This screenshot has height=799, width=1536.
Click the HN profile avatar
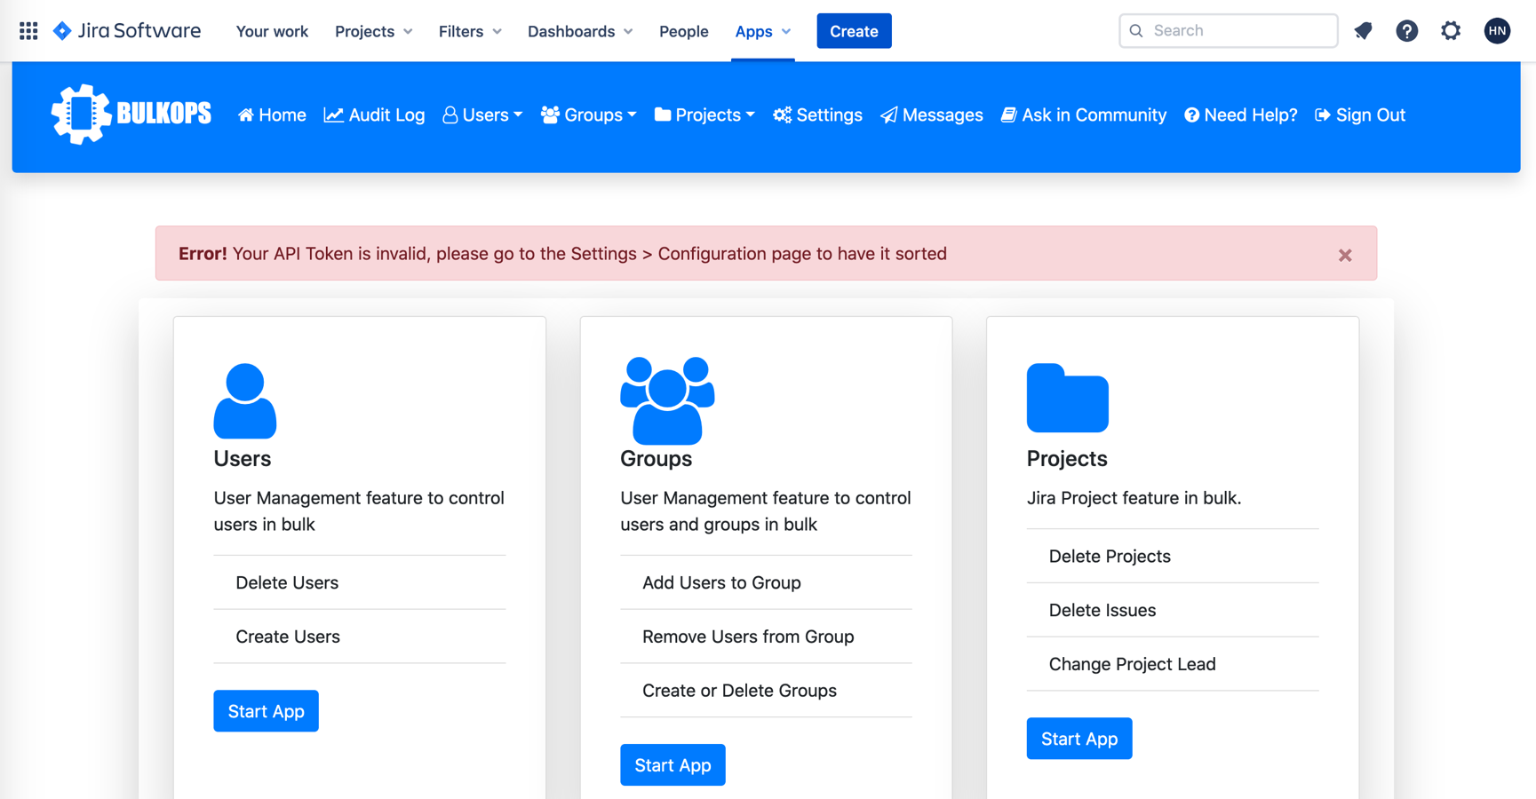[1497, 31]
